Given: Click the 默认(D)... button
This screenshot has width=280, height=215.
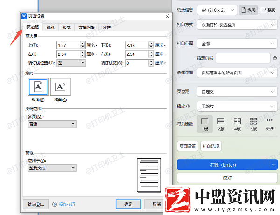Looking at the screenshot, I should coord(36,204).
